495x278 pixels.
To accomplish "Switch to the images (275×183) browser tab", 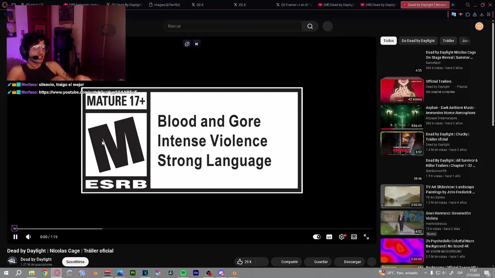I will tap(164, 5).
